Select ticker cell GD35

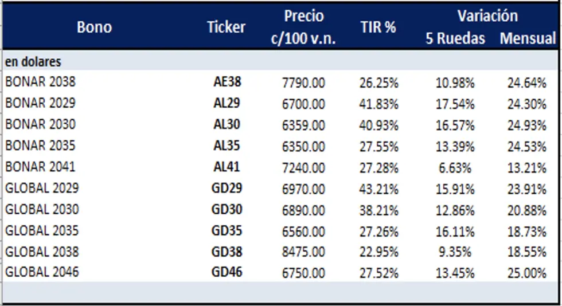click(x=227, y=231)
